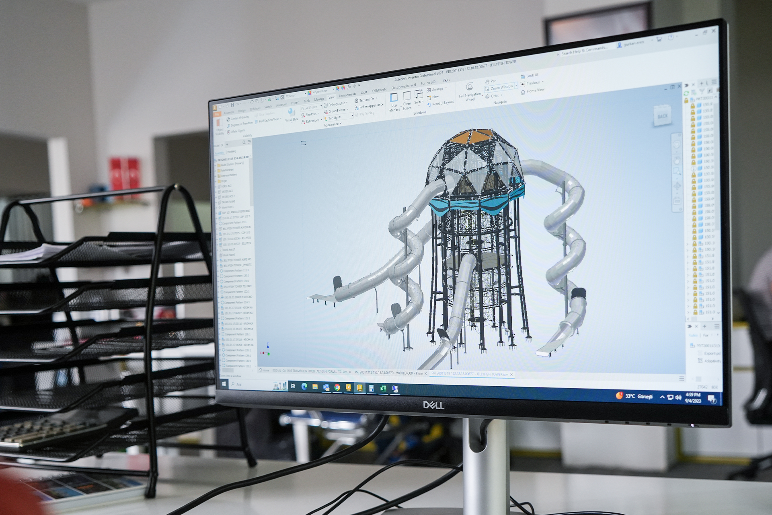This screenshot has width=772, height=515.
Task: Expand the Appearance panel flyout
Action: (x=333, y=125)
